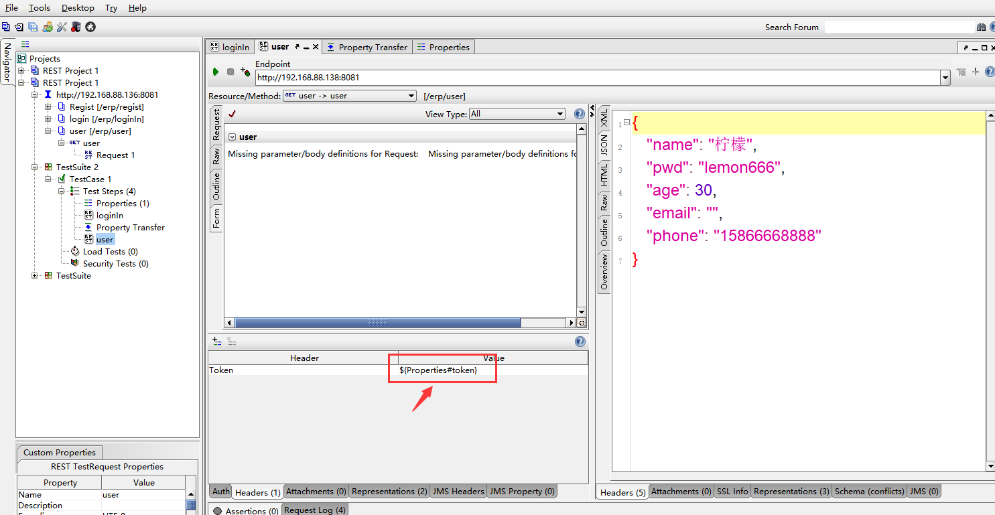Select the Property Transfer test step

coord(130,228)
